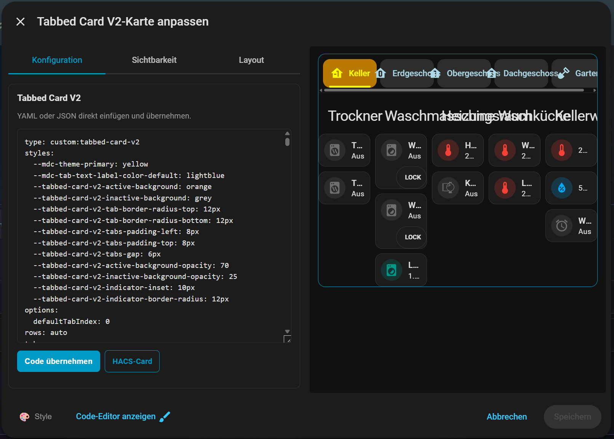Click the first Waschmaschine washer icon
Screen dimensions: 614x439
(x=392, y=151)
